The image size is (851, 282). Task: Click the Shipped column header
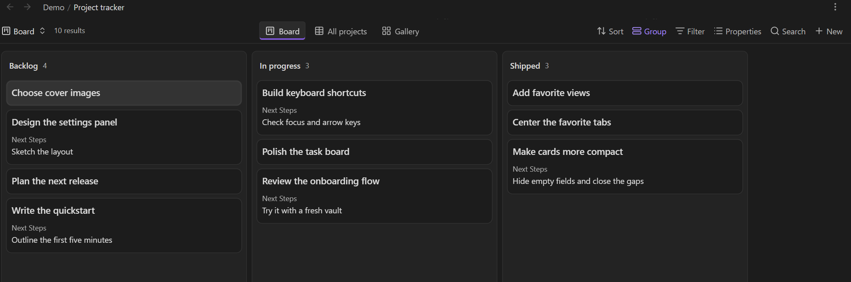click(525, 66)
